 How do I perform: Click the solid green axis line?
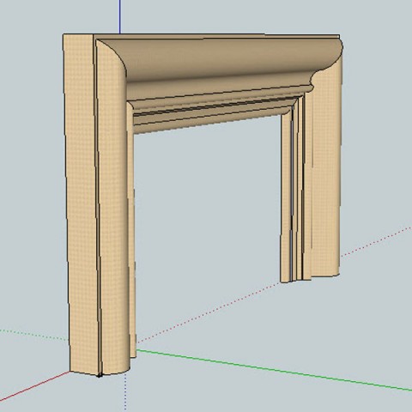tap(274, 370)
